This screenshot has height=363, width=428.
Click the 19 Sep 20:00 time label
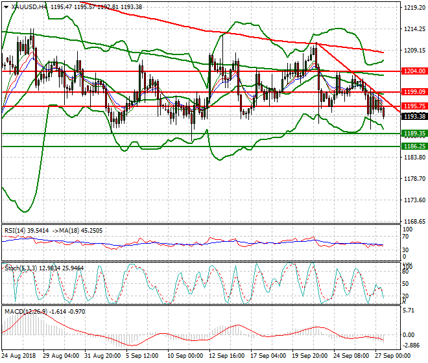point(309,356)
